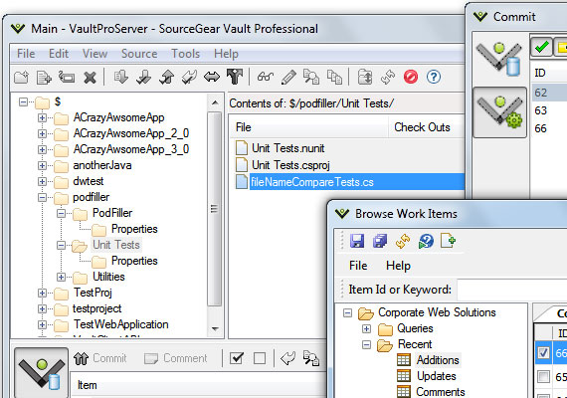Click the new work item page-plus icon
The height and width of the screenshot is (398, 567).
(x=448, y=241)
